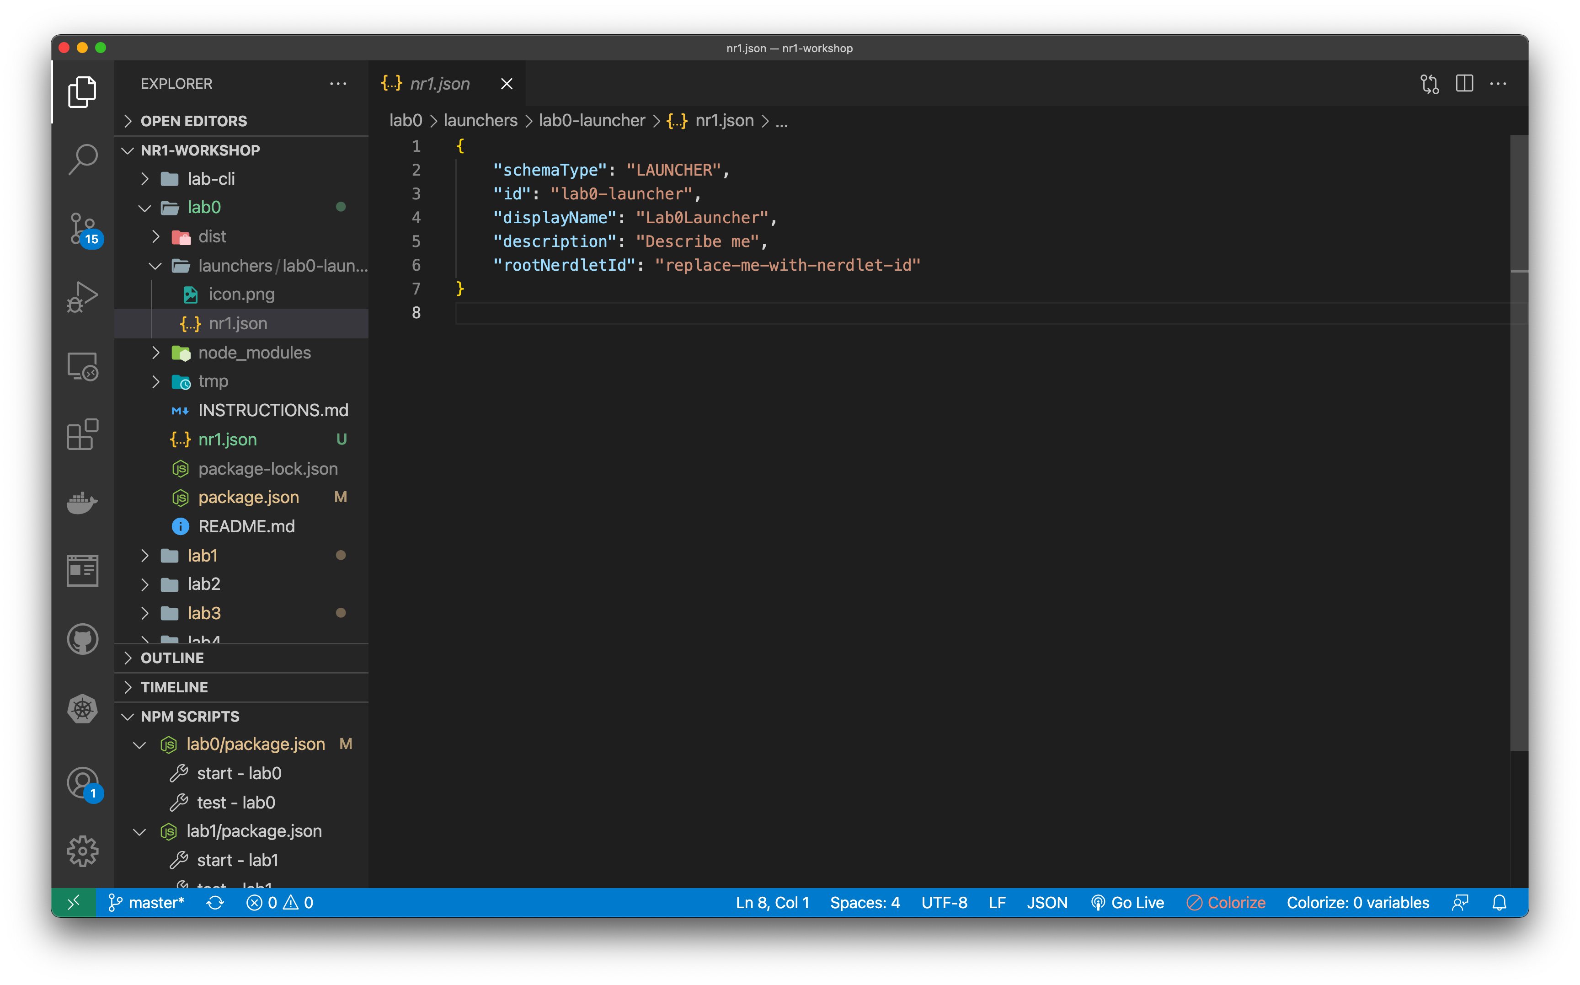Open Explorer more actions ellipsis menu
This screenshot has width=1580, height=985.
click(338, 83)
